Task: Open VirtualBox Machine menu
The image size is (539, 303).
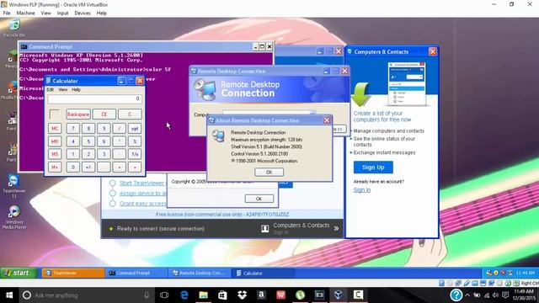Action: [26, 13]
